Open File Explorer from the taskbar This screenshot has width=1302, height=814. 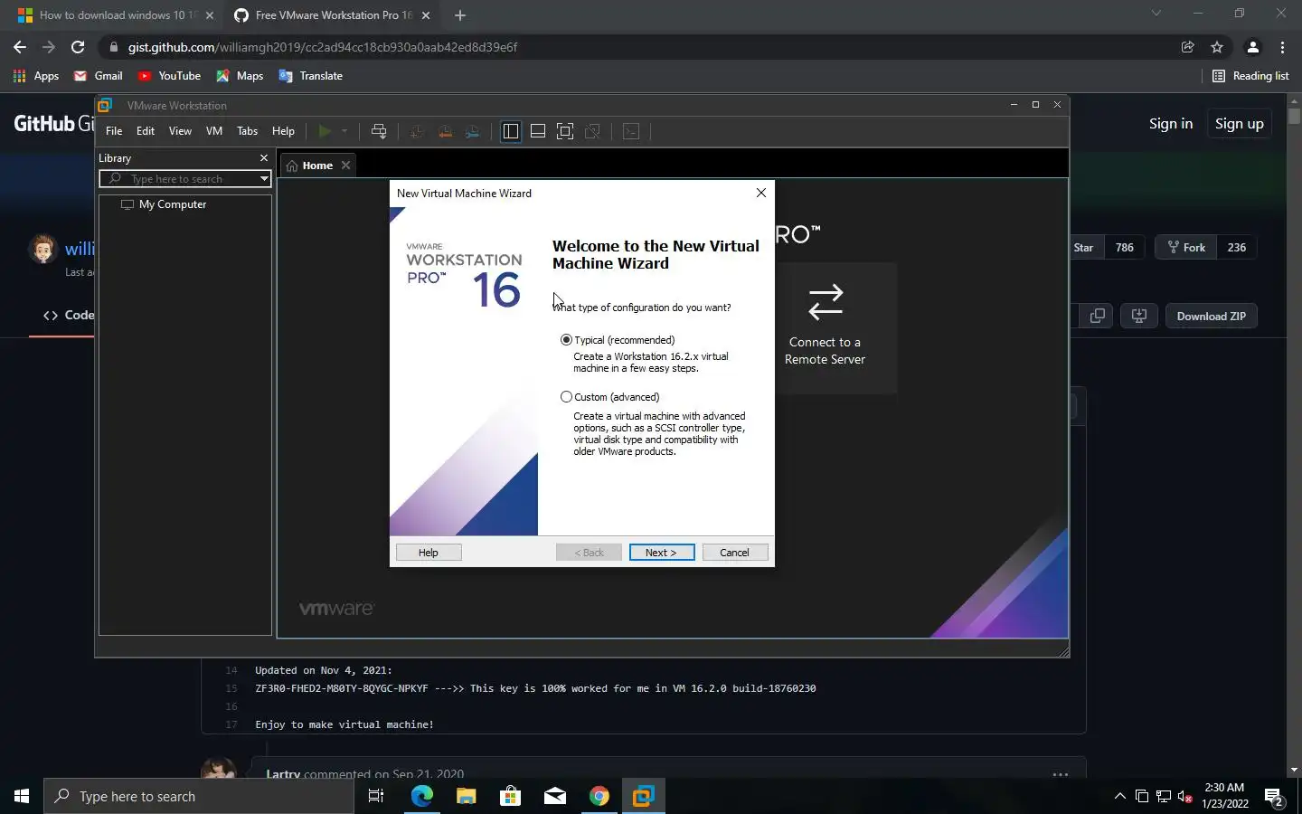tap(467, 796)
